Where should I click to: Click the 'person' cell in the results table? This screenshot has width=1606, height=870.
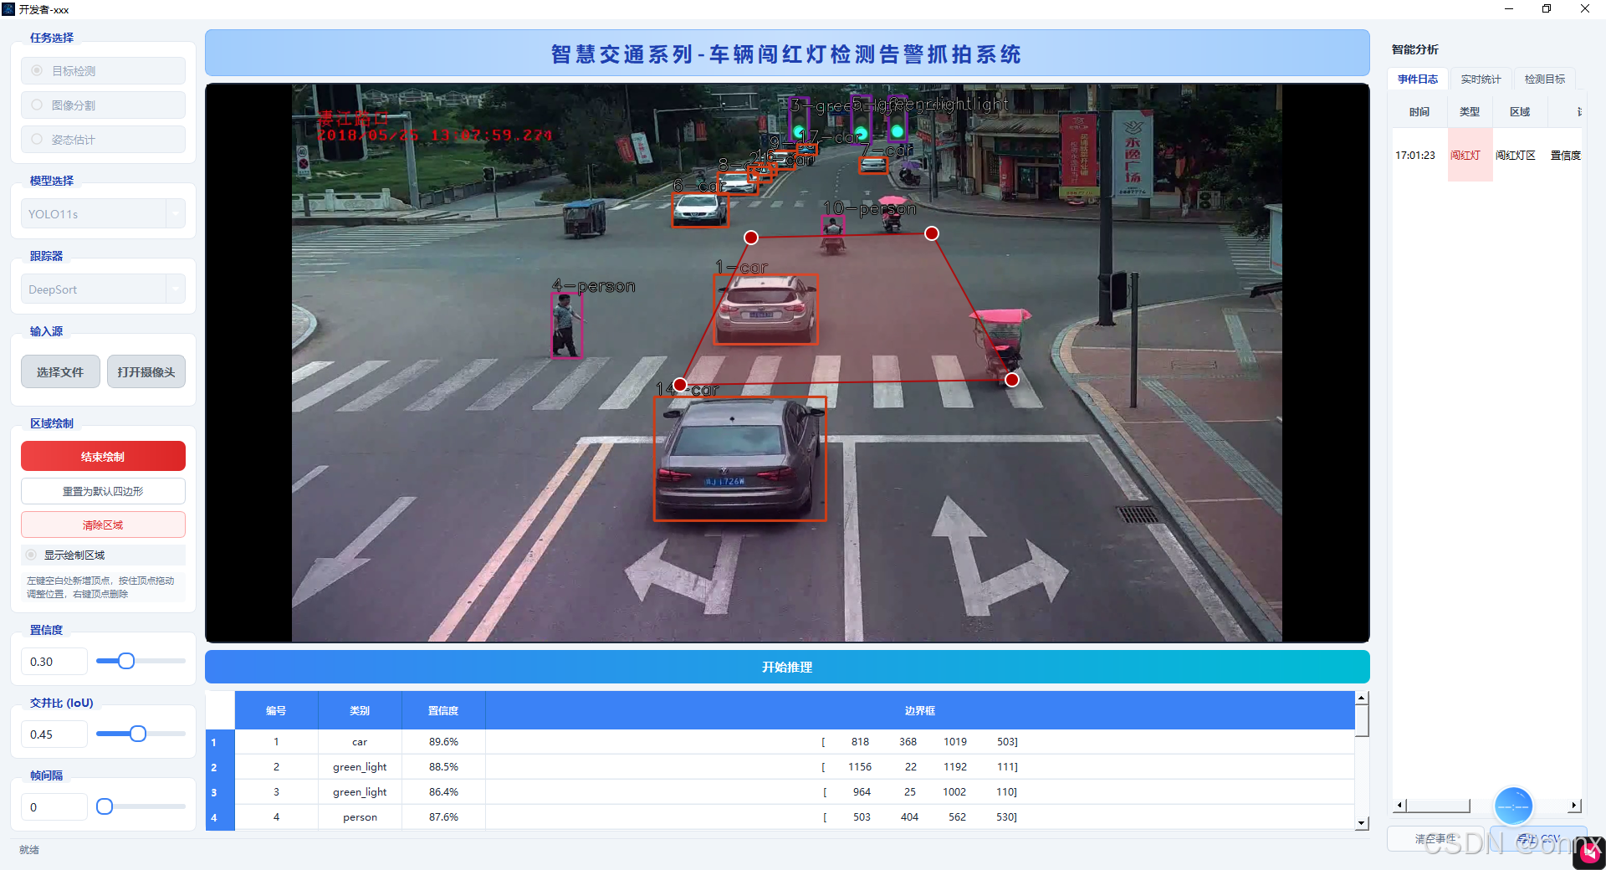360,817
